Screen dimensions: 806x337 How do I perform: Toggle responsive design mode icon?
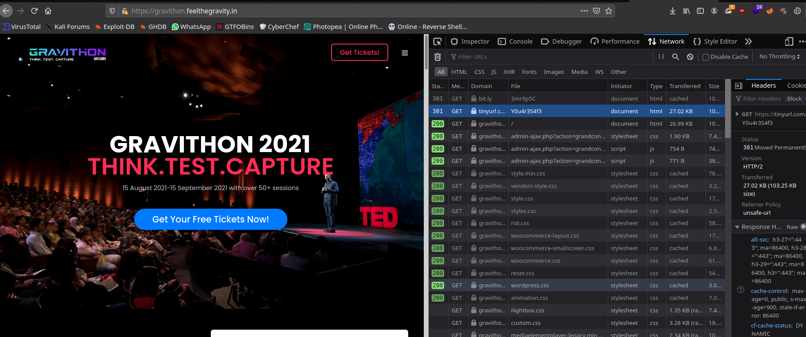click(x=789, y=41)
